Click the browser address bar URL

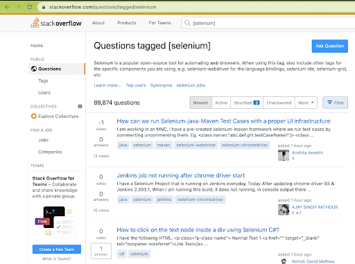pyautogui.click(x=103, y=7)
